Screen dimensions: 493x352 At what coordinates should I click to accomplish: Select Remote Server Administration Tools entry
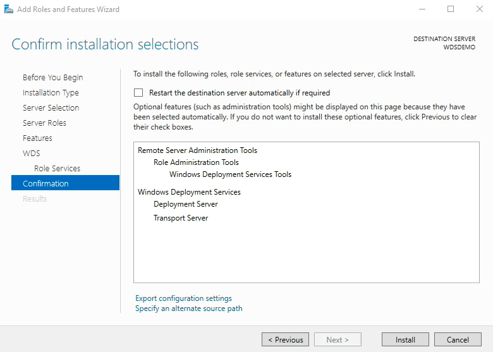click(x=197, y=150)
